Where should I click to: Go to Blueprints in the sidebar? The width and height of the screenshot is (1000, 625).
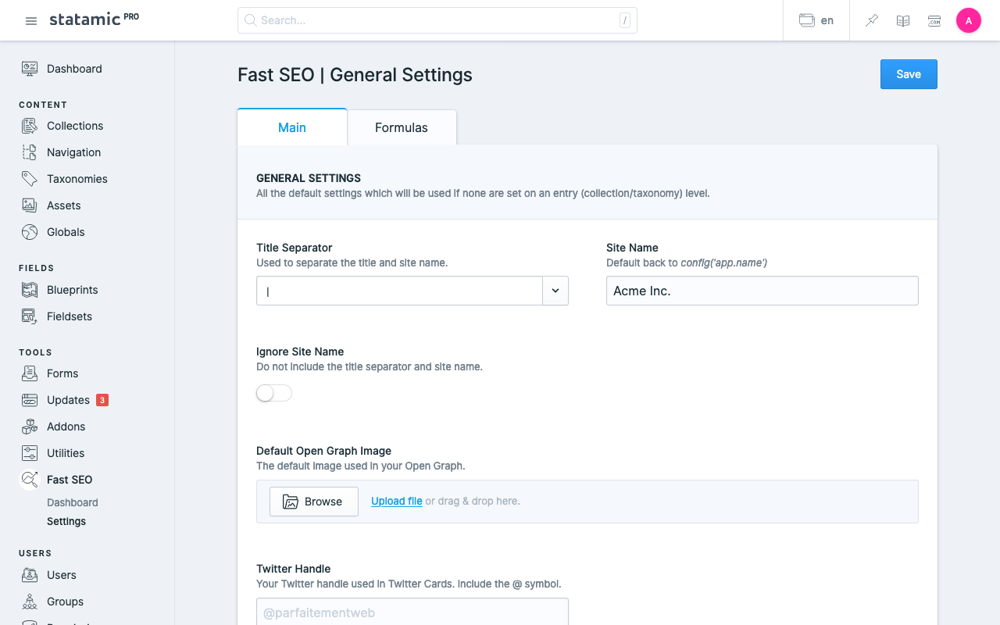point(72,290)
